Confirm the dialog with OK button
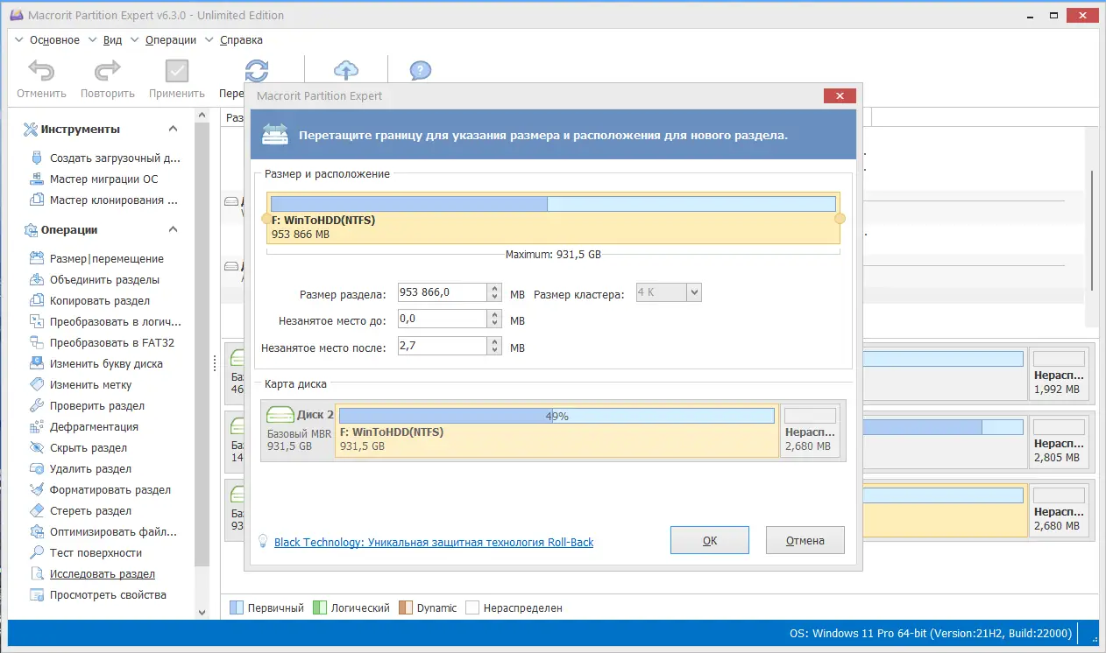 click(x=710, y=540)
